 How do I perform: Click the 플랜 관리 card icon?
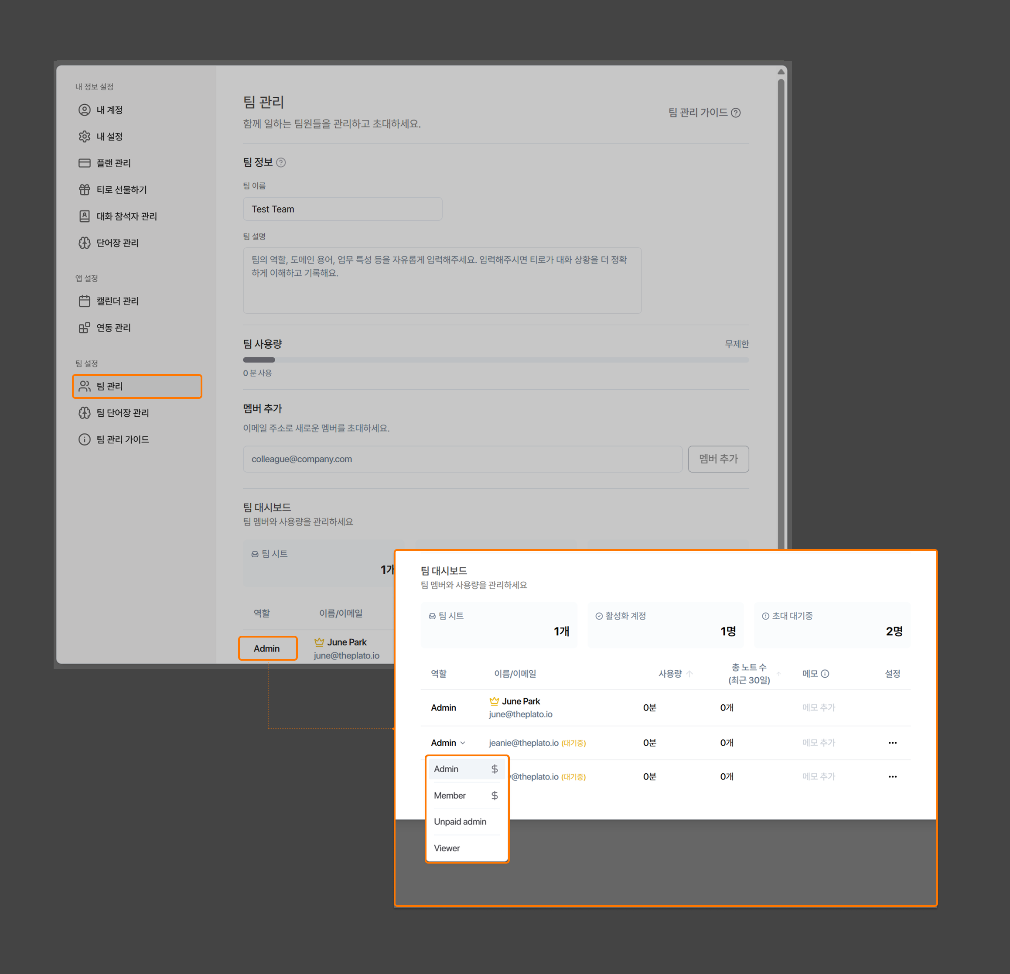[x=85, y=163]
